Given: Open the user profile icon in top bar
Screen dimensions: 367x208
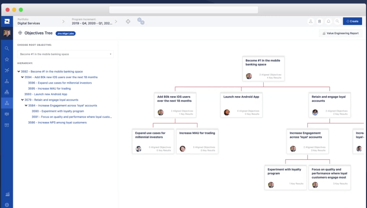Looking at the screenshot, I should (311, 21).
